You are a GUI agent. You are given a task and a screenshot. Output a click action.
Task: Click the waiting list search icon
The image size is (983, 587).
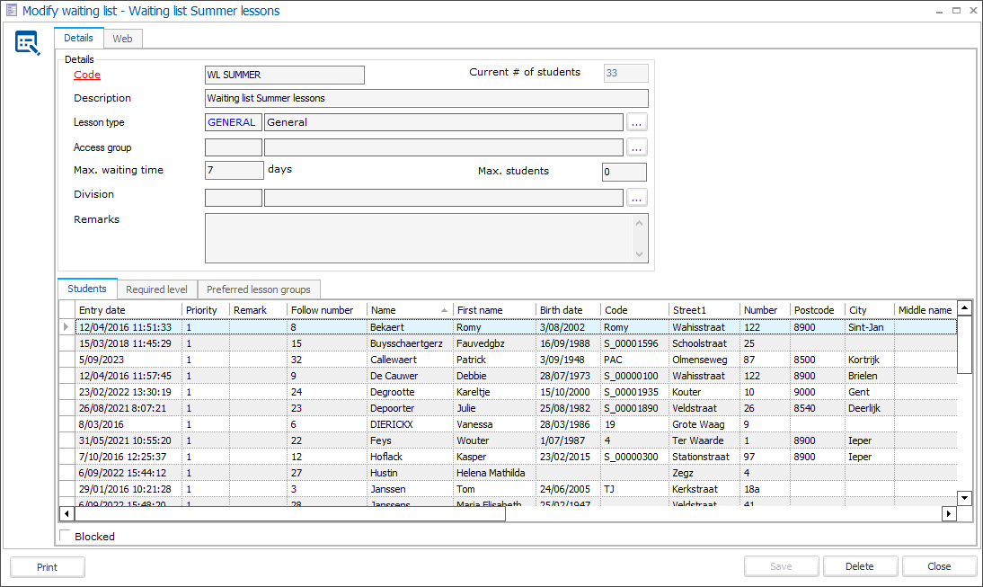pos(28,43)
